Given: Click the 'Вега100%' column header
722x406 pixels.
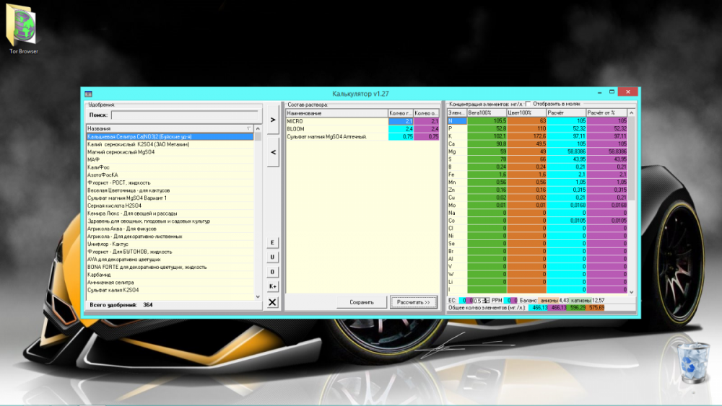Looking at the screenshot, I should tap(487, 112).
